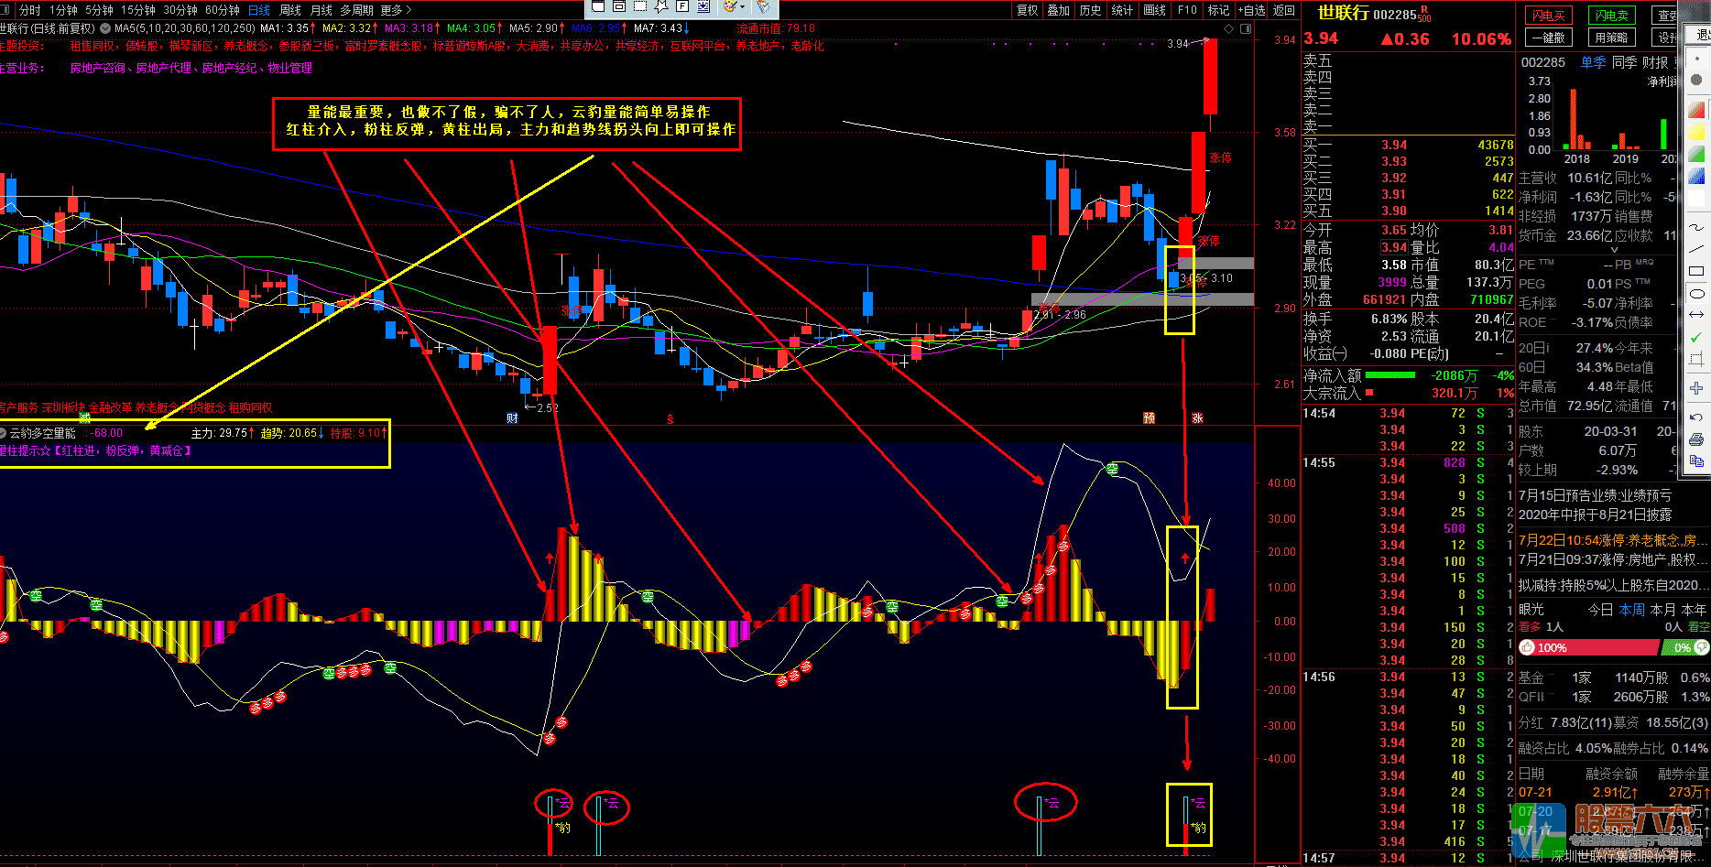Add stock via +自选 button

tap(1252, 10)
